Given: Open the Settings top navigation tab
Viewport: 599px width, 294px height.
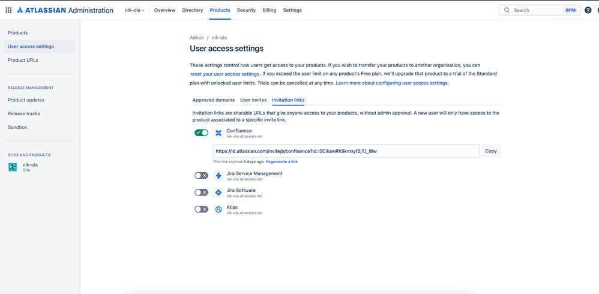Looking at the screenshot, I should pyautogui.click(x=292, y=10).
